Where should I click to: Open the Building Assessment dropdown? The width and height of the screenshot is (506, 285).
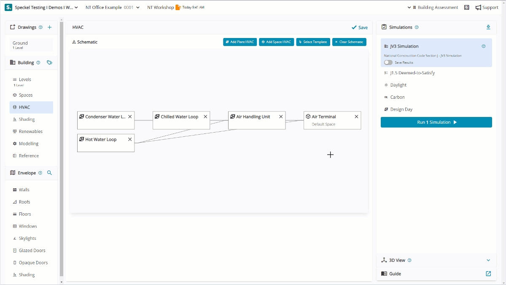point(433,8)
